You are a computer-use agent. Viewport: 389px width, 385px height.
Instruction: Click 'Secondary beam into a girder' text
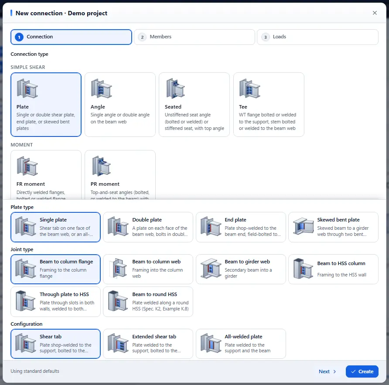pyautogui.click(x=248, y=273)
